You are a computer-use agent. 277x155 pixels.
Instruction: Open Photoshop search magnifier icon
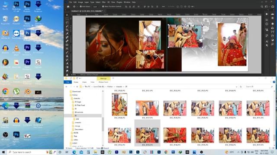262,6
